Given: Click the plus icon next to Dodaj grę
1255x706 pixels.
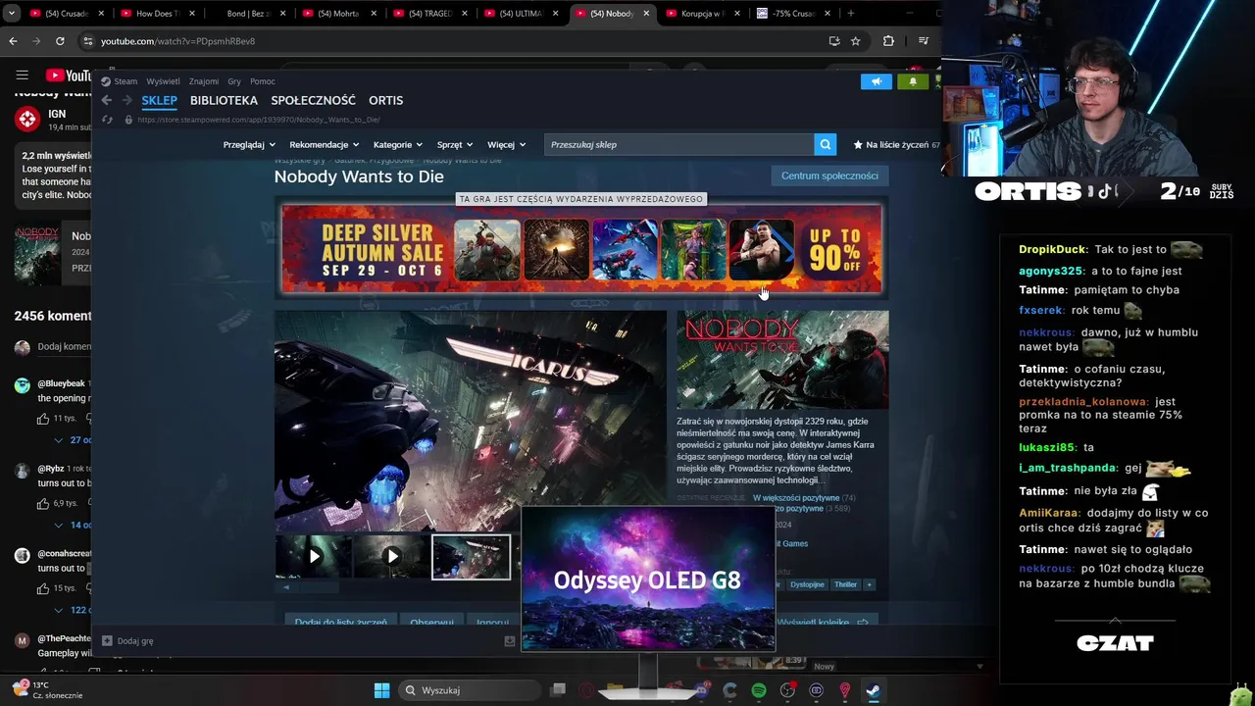Looking at the screenshot, I should pos(107,641).
